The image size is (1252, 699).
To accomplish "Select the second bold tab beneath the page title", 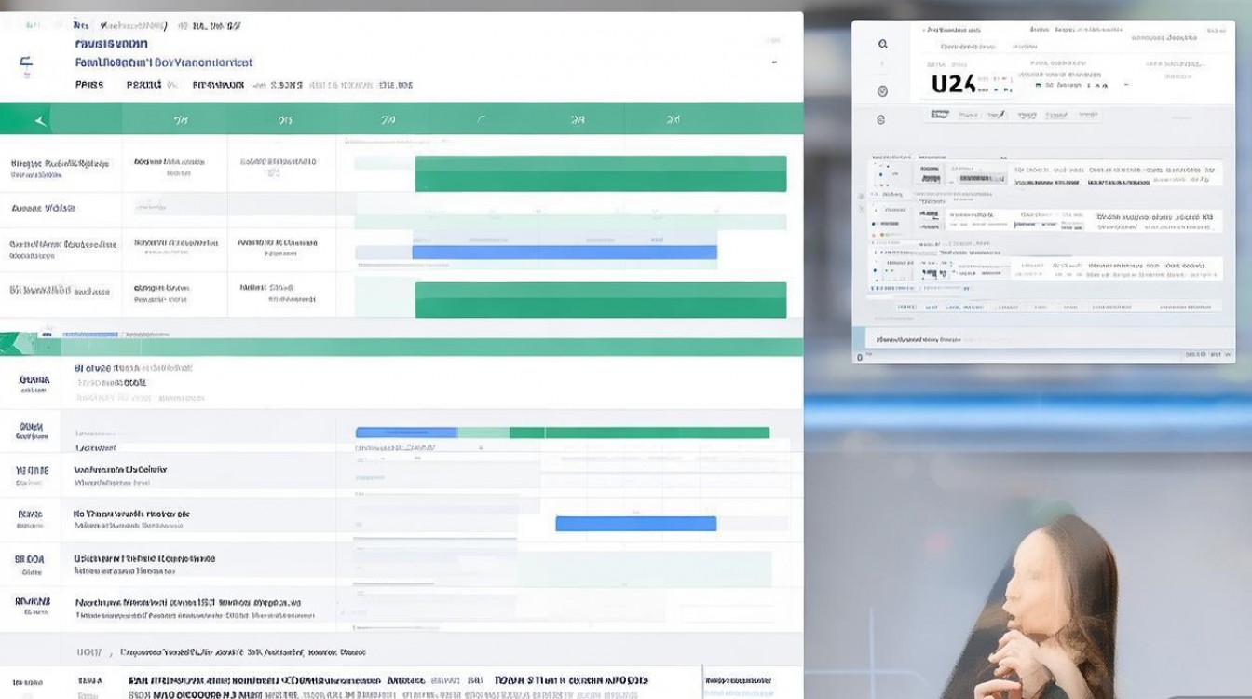I will (x=143, y=85).
